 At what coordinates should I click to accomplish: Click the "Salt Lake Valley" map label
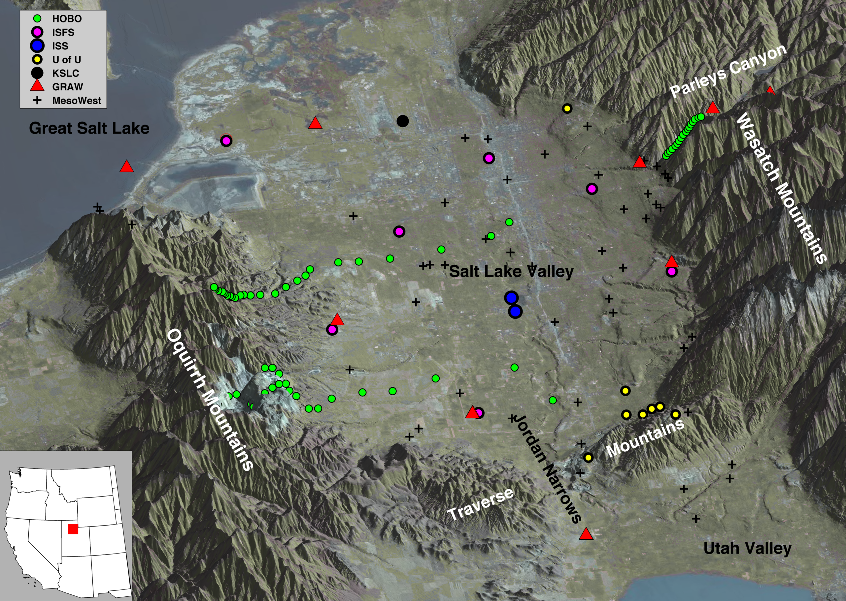(511, 272)
